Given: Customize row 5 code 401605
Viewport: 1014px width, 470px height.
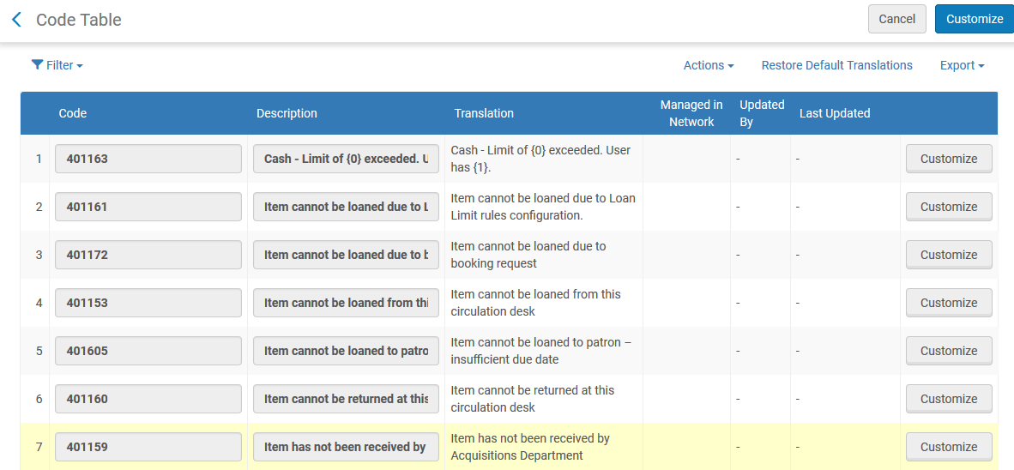Looking at the screenshot, I should [949, 351].
